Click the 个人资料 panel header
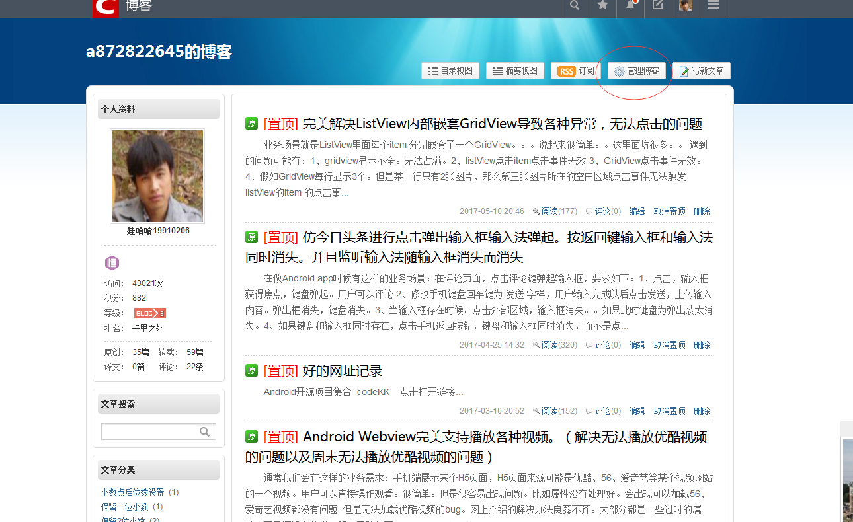853x522 pixels. 159,109
